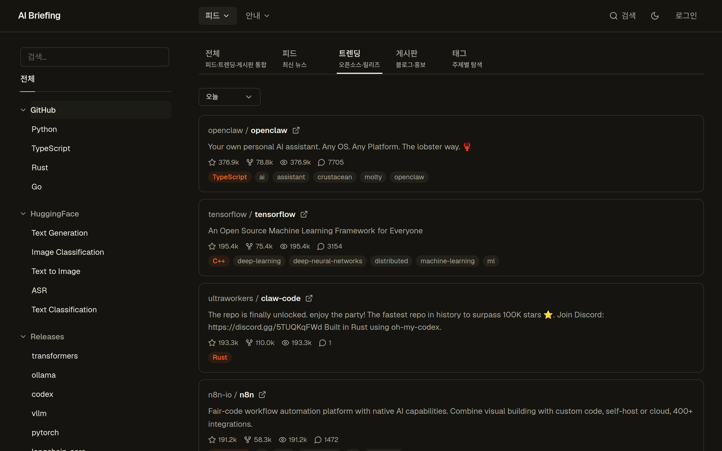Click the fork icon on n8n card
Viewport: 722px width, 451px height.
(248, 440)
